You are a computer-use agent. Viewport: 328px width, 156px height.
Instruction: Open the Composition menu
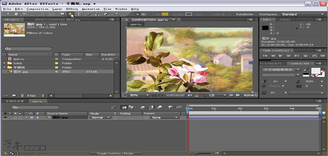tap(37, 9)
